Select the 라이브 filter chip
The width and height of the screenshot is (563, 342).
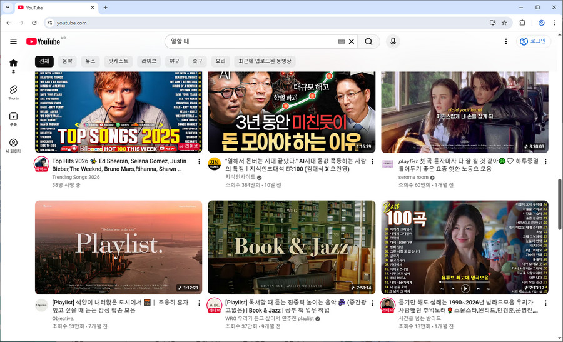coord(149,61)
